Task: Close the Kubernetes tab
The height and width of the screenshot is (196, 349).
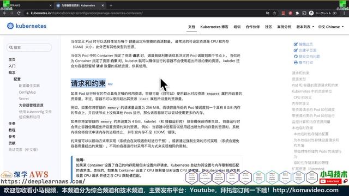Action: [x=103, y=5]
